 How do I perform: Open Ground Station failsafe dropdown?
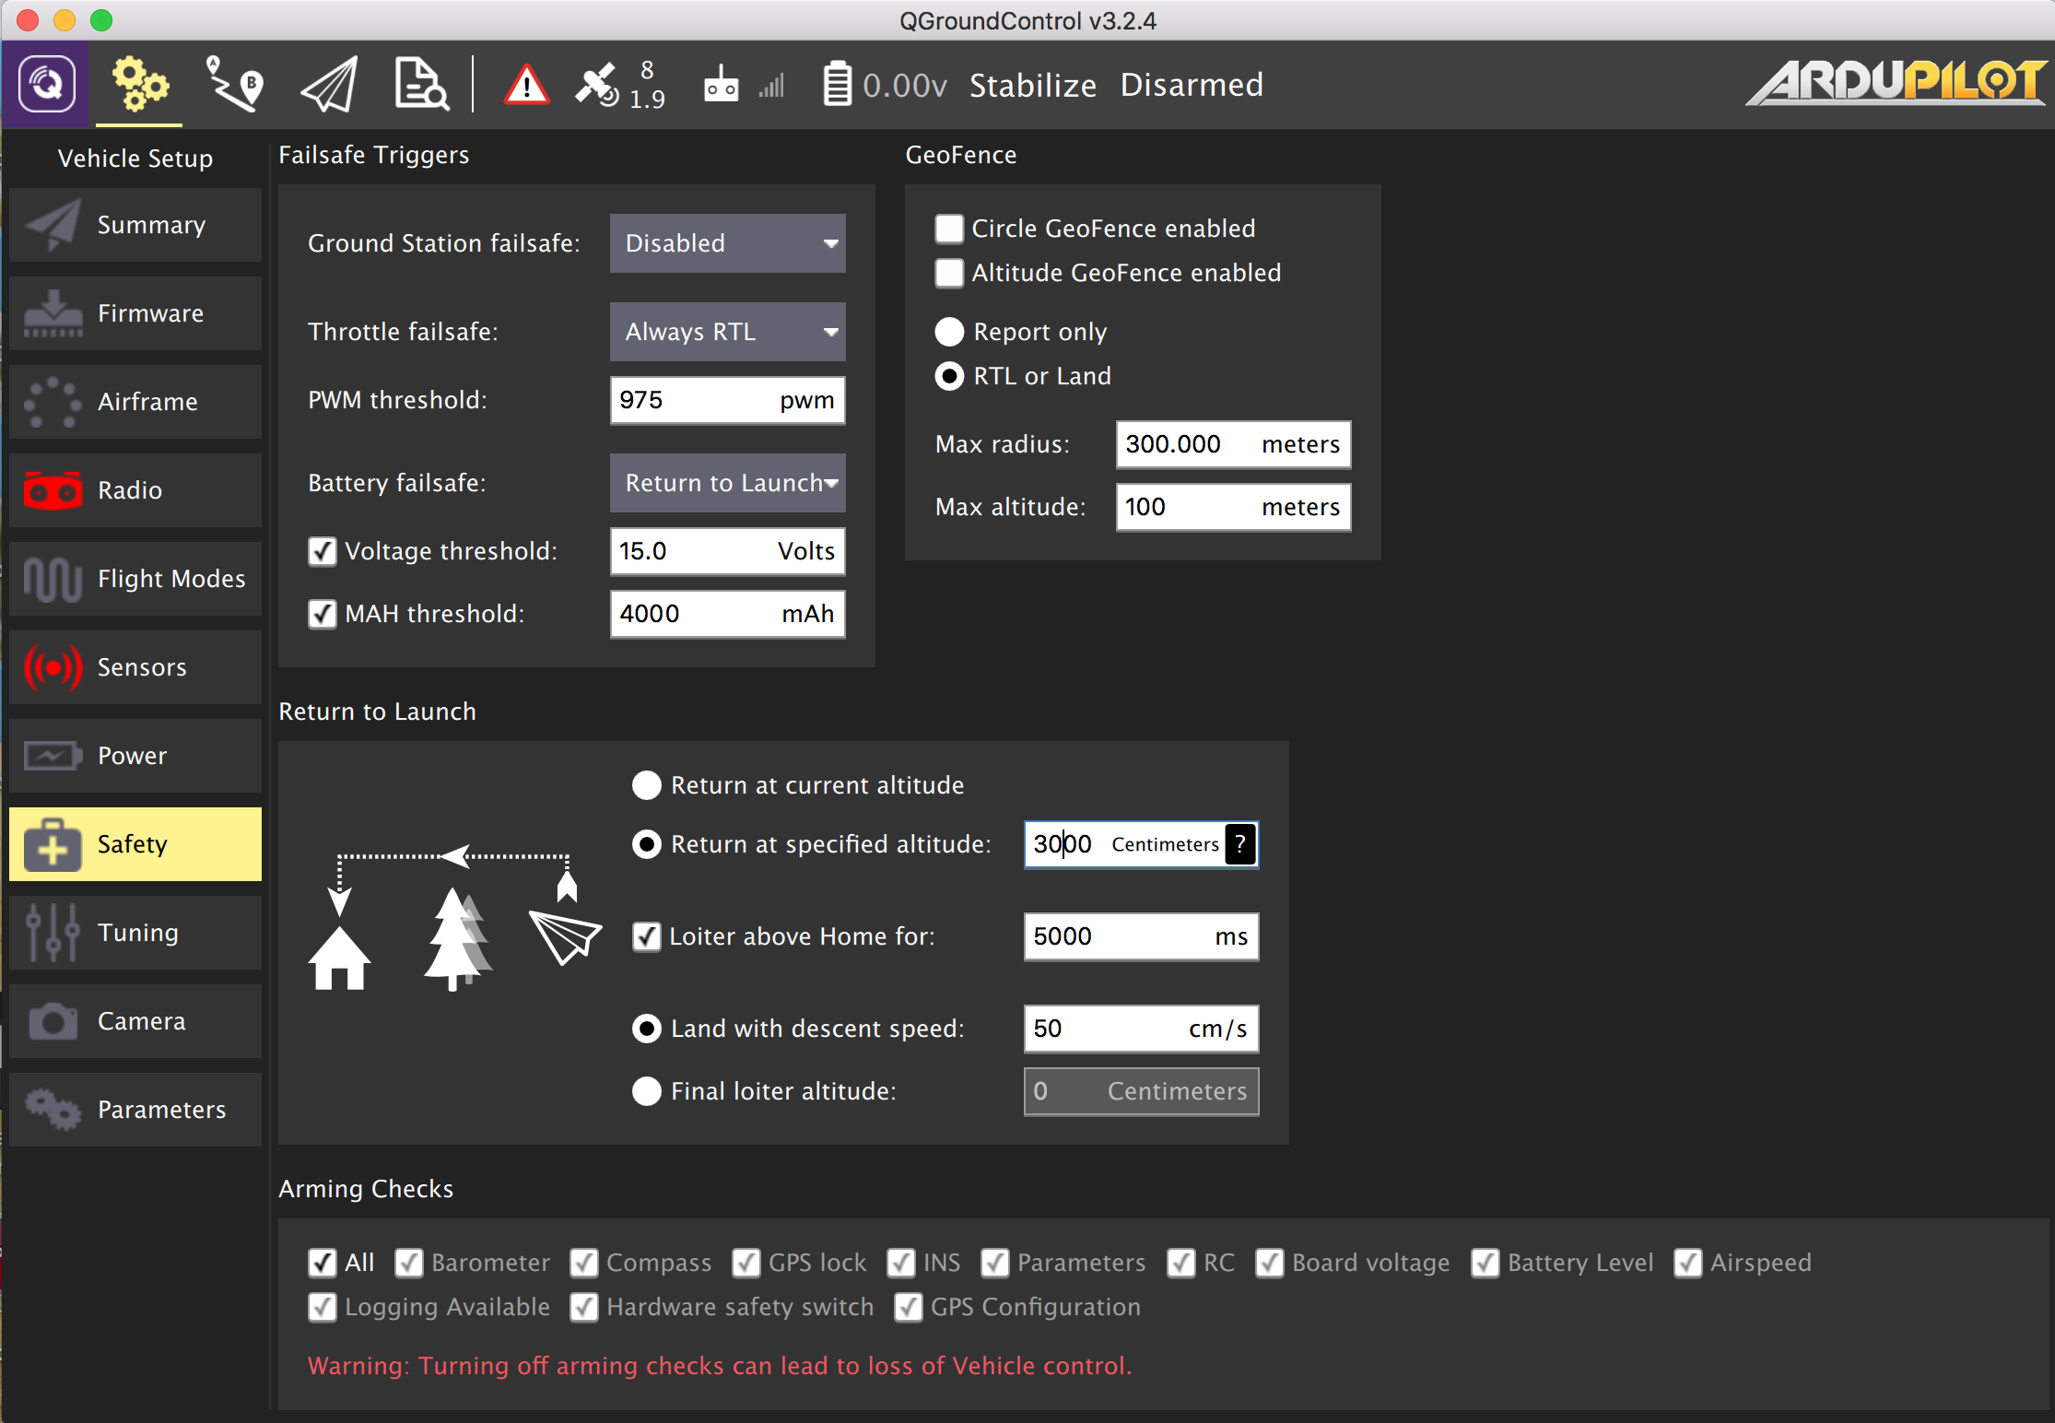click(x=727, y=243)
